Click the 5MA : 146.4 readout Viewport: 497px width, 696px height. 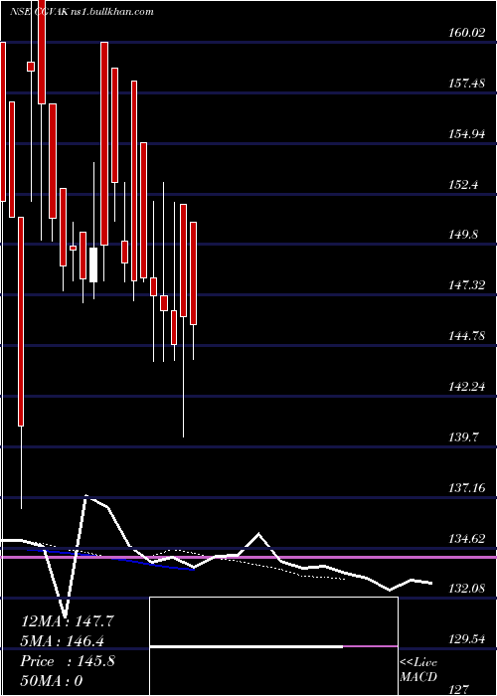[63, 641]
